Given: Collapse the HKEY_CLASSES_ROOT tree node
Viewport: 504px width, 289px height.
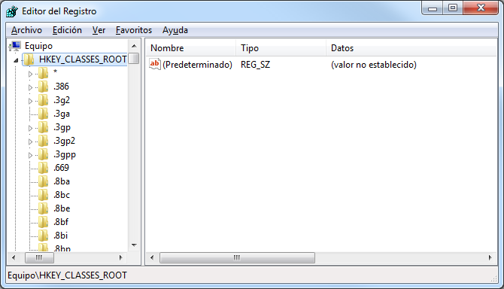Looking at the screenshot, I should click(x=16, y=60).
